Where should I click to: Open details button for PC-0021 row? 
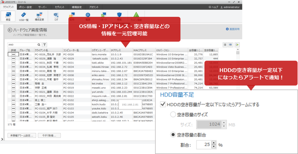[13, 92]
